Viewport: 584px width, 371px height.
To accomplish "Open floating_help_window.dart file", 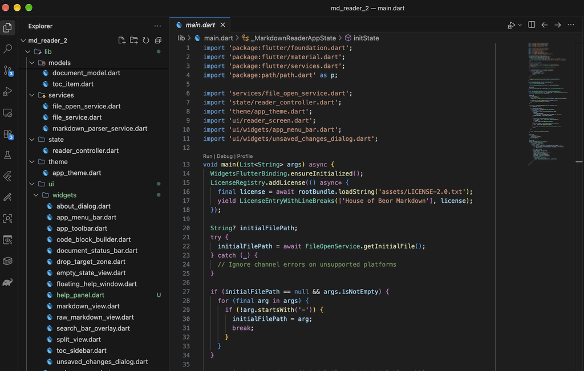I will [x=96, y=284].
